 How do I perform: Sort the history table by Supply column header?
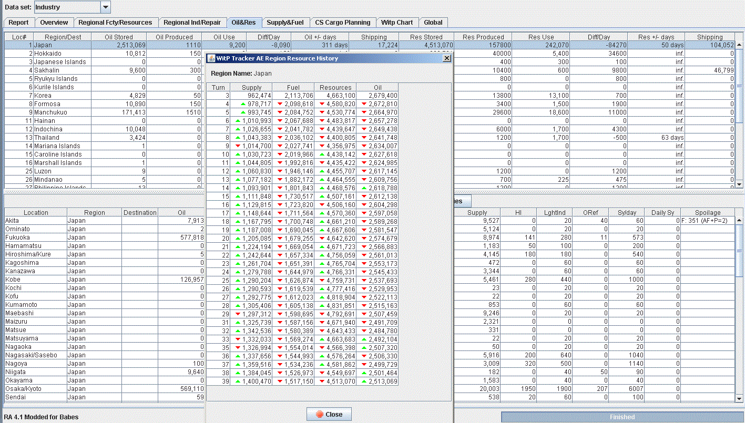tap(251, 88)
